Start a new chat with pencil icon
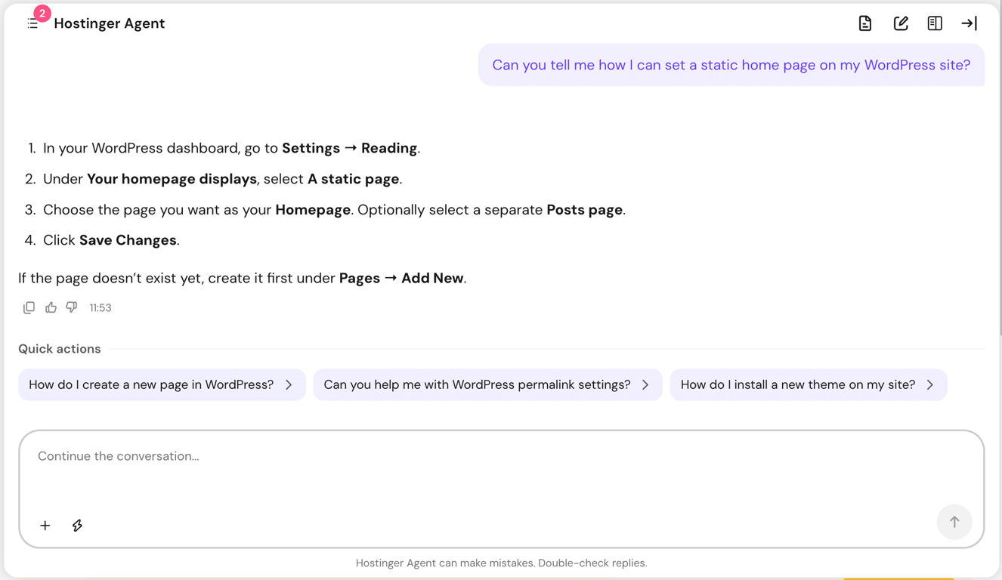 point(900,23)
